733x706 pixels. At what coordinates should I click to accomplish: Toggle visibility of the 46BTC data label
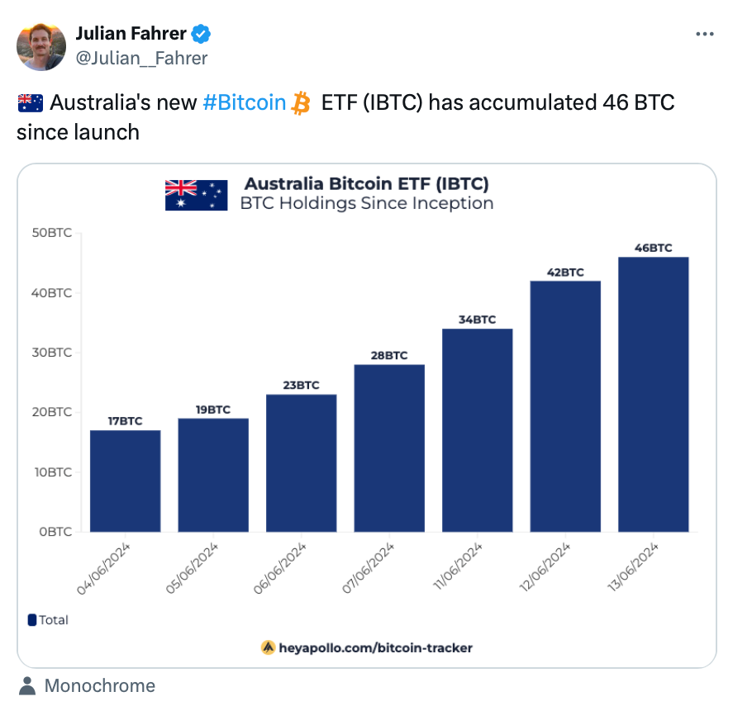point(653,247)
